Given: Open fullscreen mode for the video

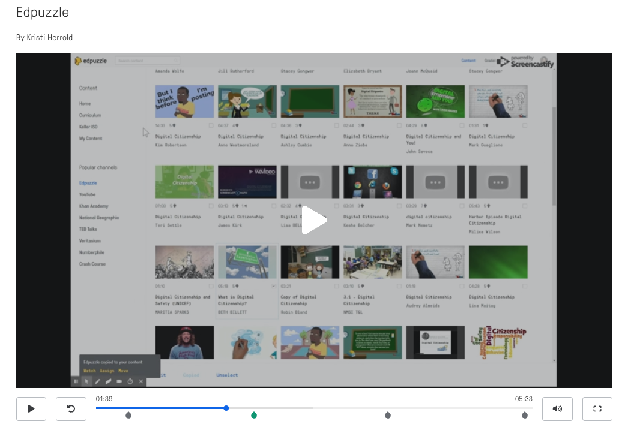Looking at the screenshot, I should (x=597, y=408).
